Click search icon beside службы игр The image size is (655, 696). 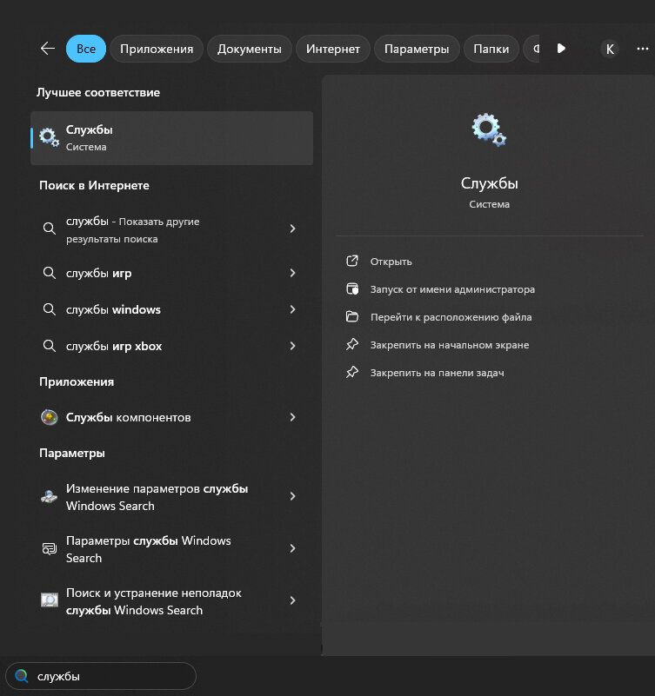(50, 273)
